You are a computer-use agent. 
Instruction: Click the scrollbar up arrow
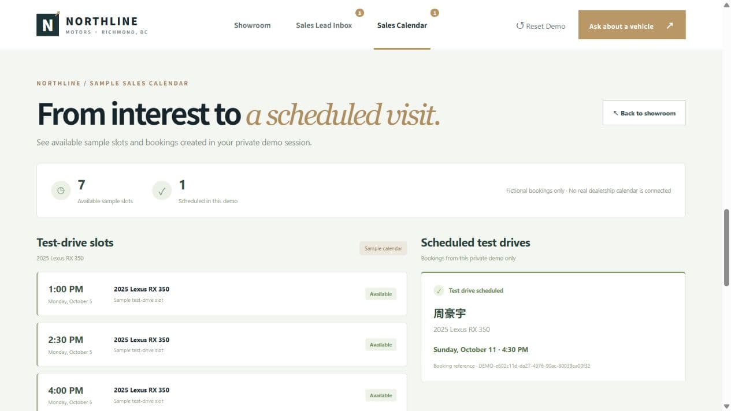(x=726, y=5)
